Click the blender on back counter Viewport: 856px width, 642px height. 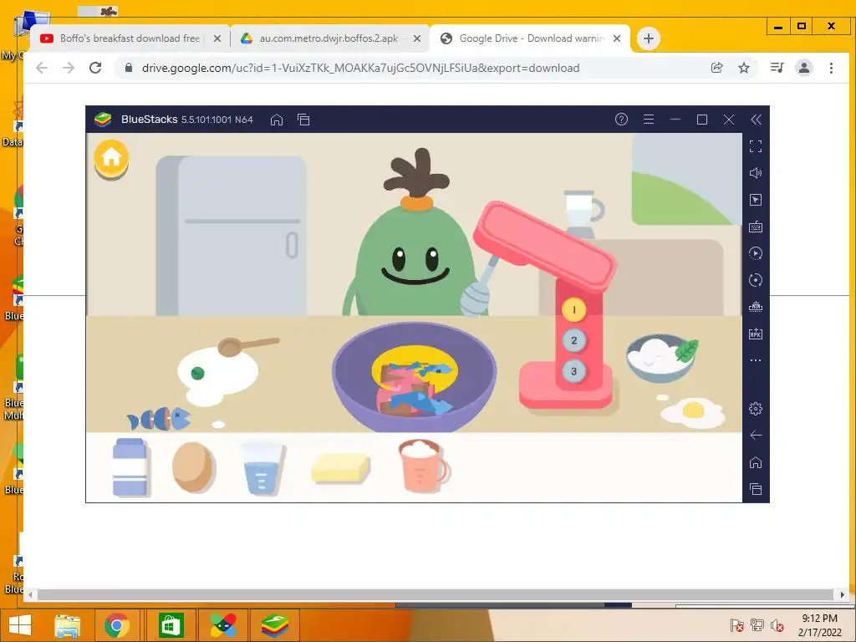tap(583, 214)
